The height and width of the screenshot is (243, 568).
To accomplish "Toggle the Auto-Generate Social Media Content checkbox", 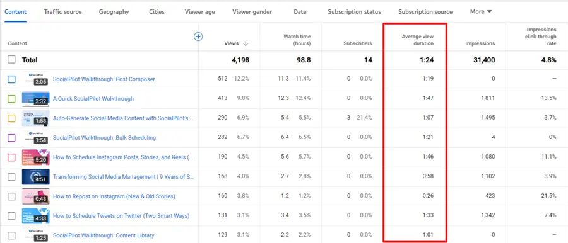I will pyautogui.click(x=11, y=118).
